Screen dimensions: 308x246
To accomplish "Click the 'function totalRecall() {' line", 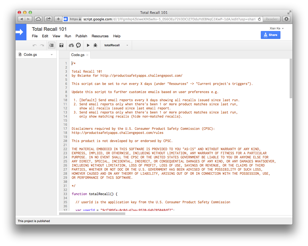I will 94,194.
